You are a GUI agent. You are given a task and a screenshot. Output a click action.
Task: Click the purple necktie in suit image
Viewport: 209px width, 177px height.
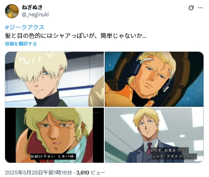pyautogui.click(x=149, y=148)
